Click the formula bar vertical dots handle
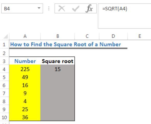This screenshot has width=151, height=124. click(49, 9)
